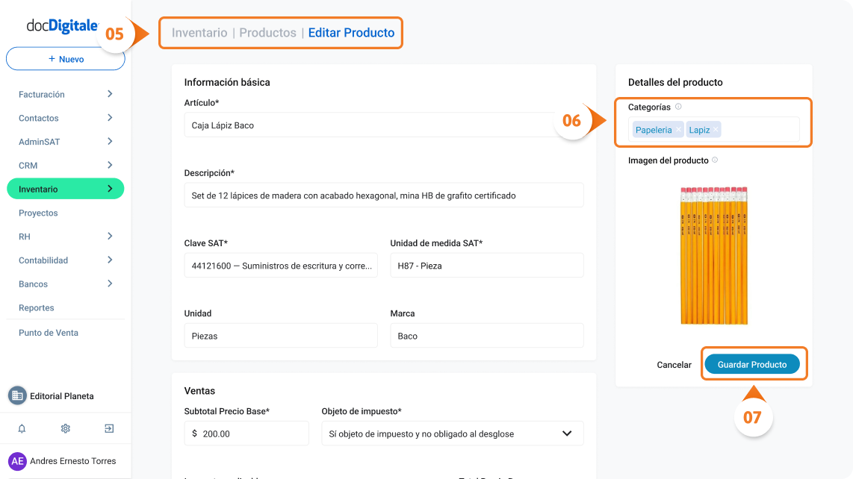Open the settings gear icon
The width and height of the screenshot is (853, 479).
point(65,428)
